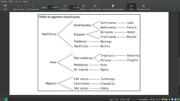Zoom out with the Diminuir icon
Screen dimensions: 180x101
pyautogui.click(x=83, y=6)
